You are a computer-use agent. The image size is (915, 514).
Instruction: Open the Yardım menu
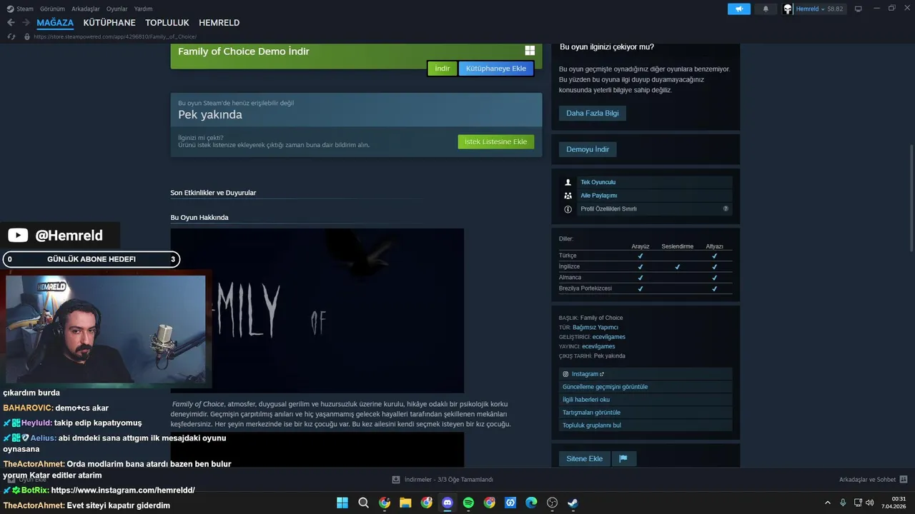(x=143, y=9)
